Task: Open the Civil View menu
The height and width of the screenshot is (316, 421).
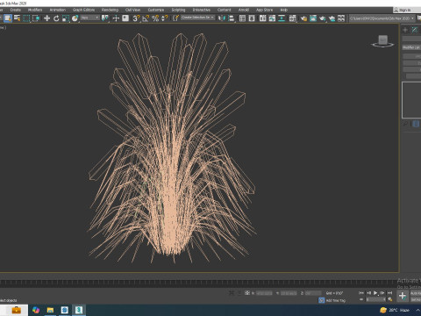Action: pos(132,10)
